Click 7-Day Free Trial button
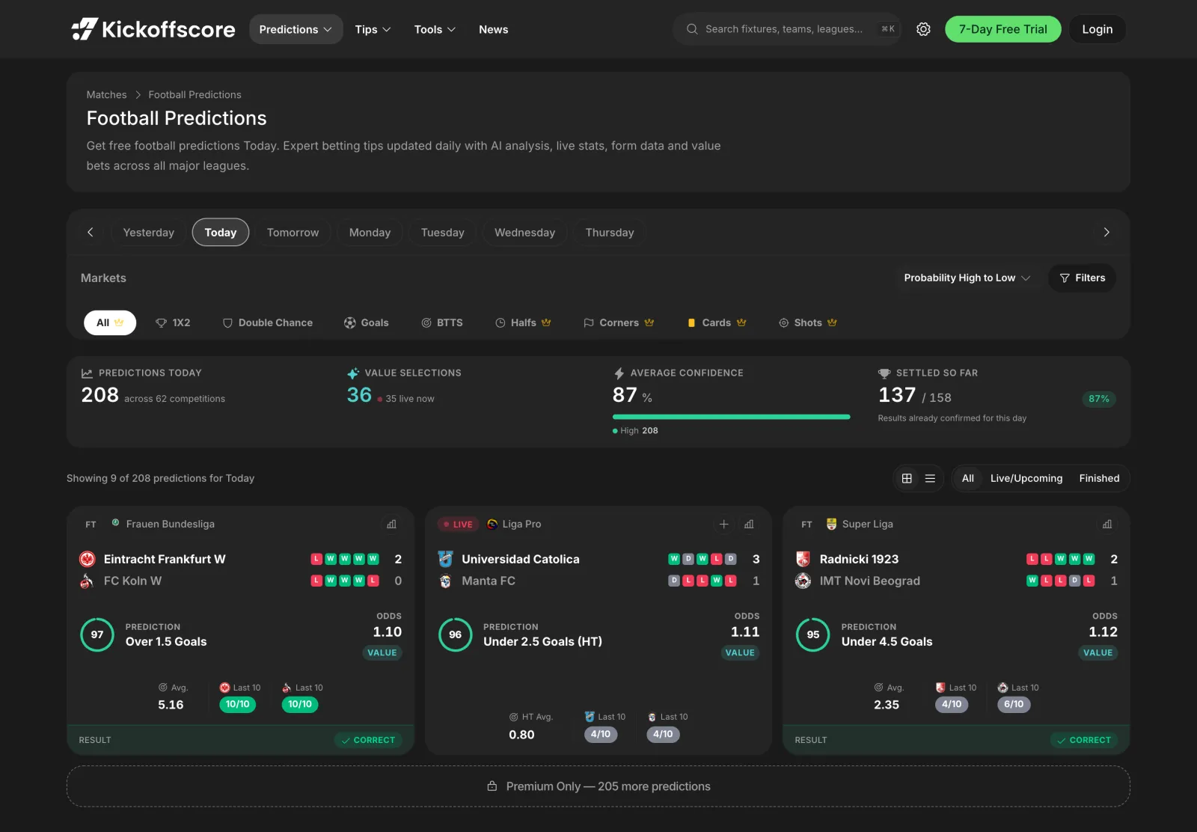The width and height of the screenshot is (1197, 832). (1002, 29)
